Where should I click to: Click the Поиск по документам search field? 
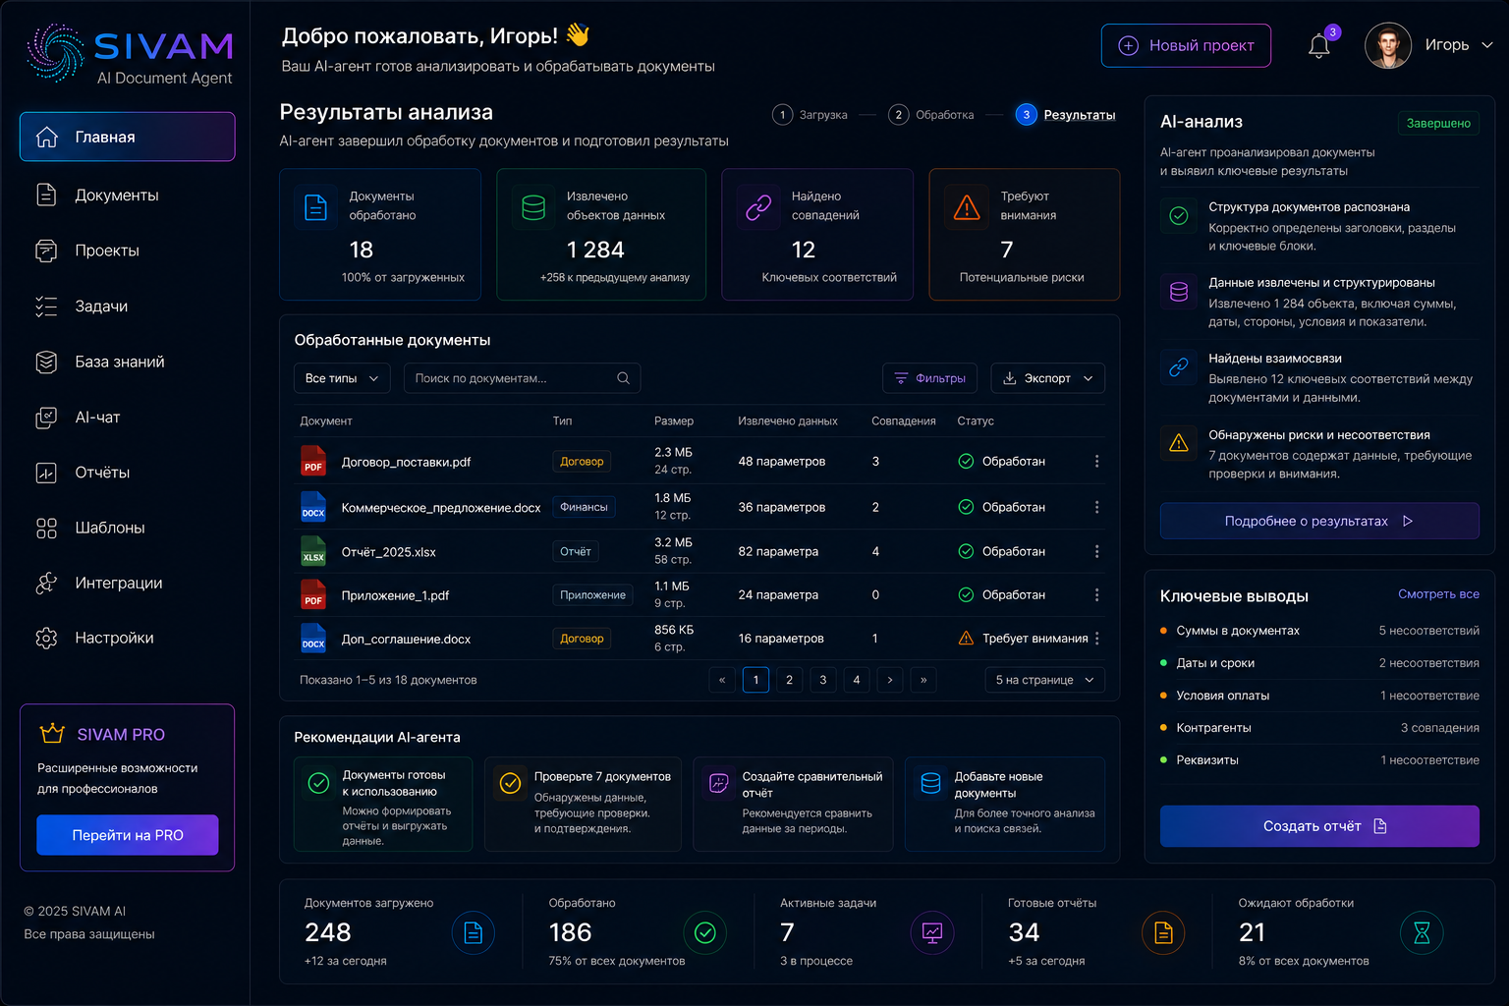pyautogui.click(x=522, y=378)
